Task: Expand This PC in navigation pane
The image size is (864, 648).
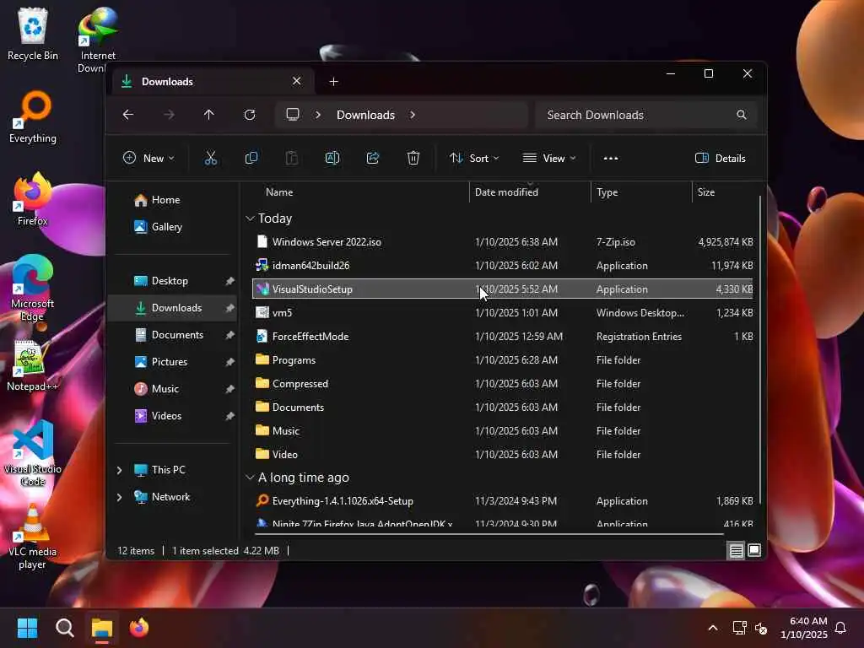Action: click(x=119, y=470)
